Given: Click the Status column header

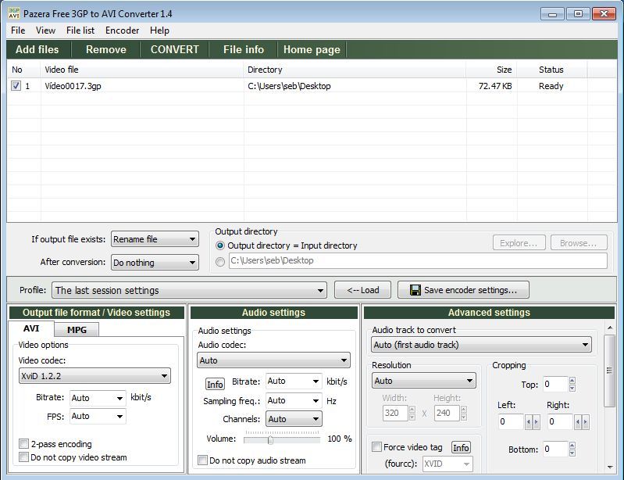Looking at the screenshot, I should click(552, 70).
